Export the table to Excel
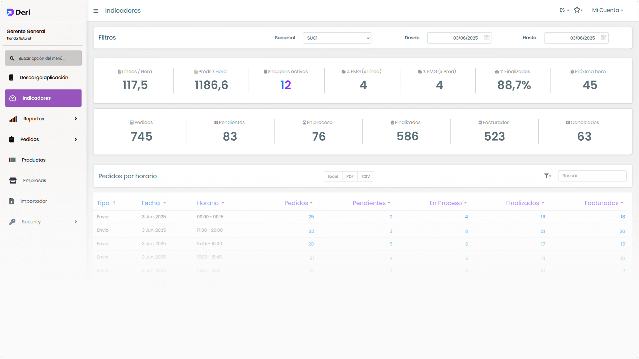 coord(333,177)
